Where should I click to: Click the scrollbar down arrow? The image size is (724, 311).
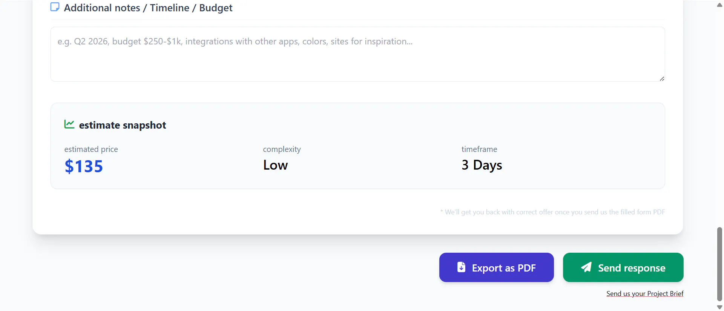(719, 307)
